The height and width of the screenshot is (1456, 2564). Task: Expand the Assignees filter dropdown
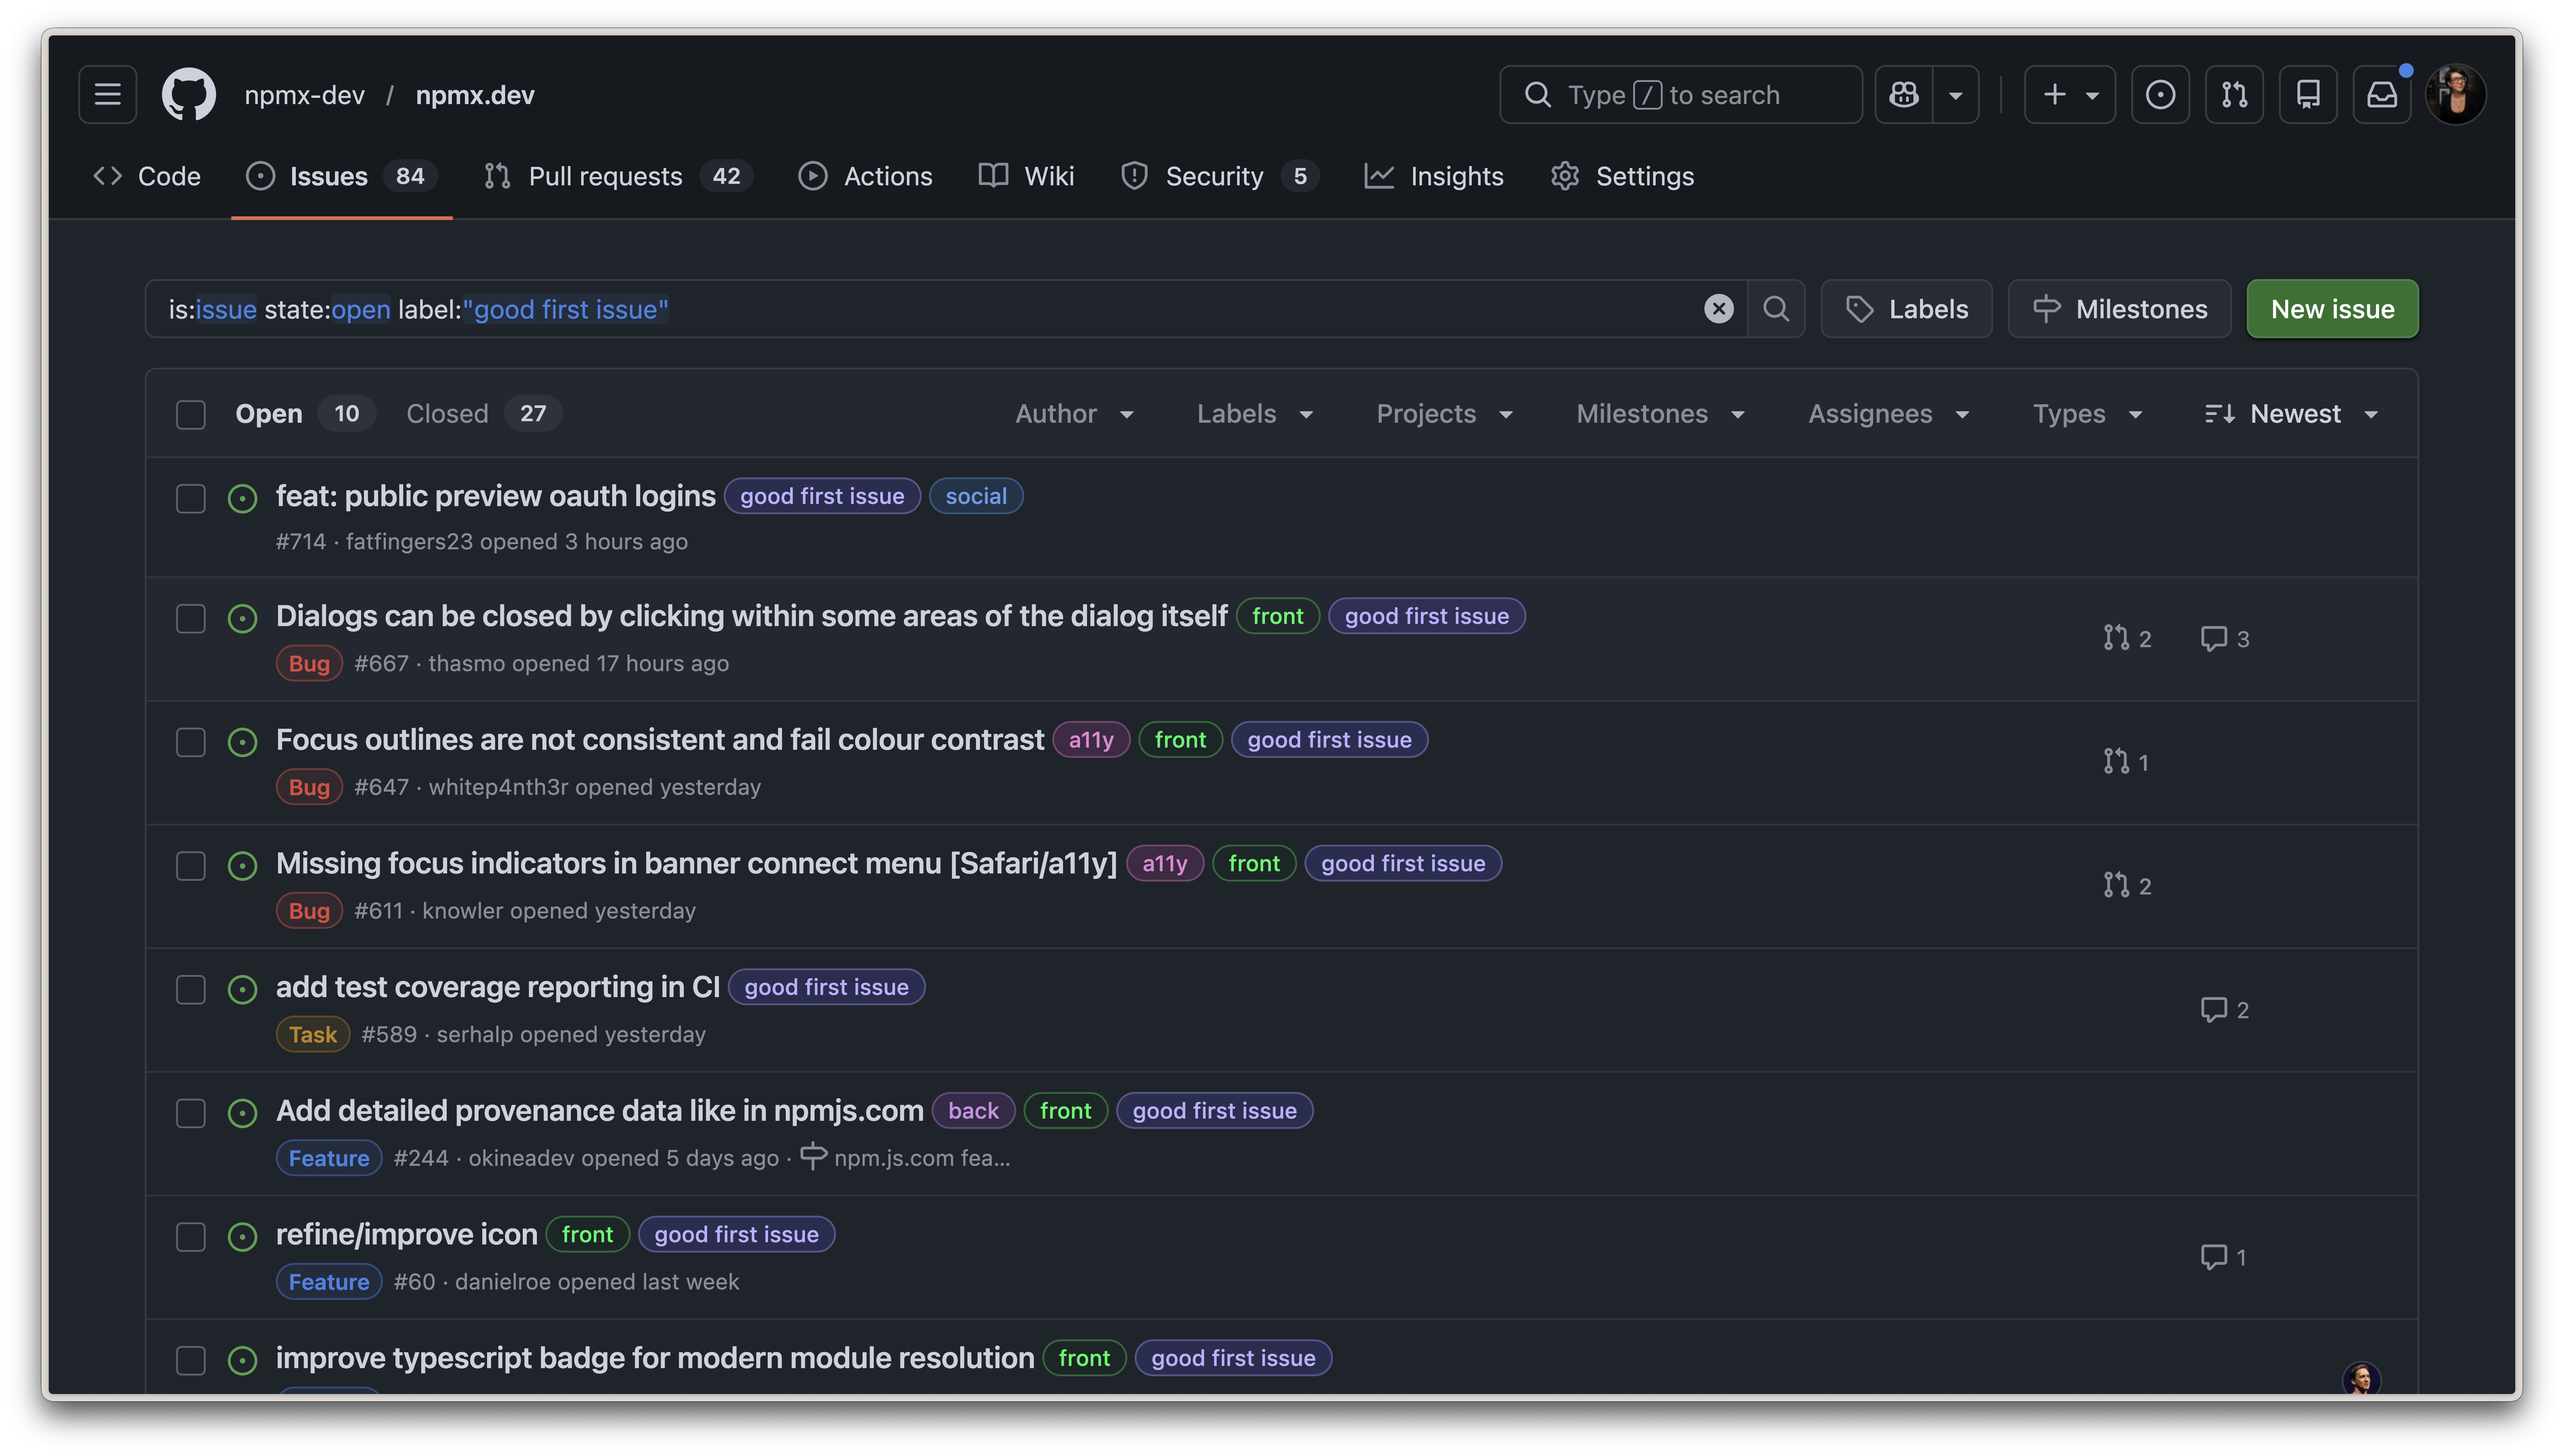[x=1887, y=413]
